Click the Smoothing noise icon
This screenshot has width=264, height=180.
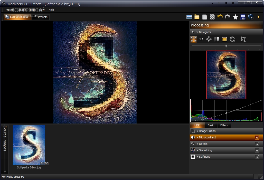tap(193, 150)
